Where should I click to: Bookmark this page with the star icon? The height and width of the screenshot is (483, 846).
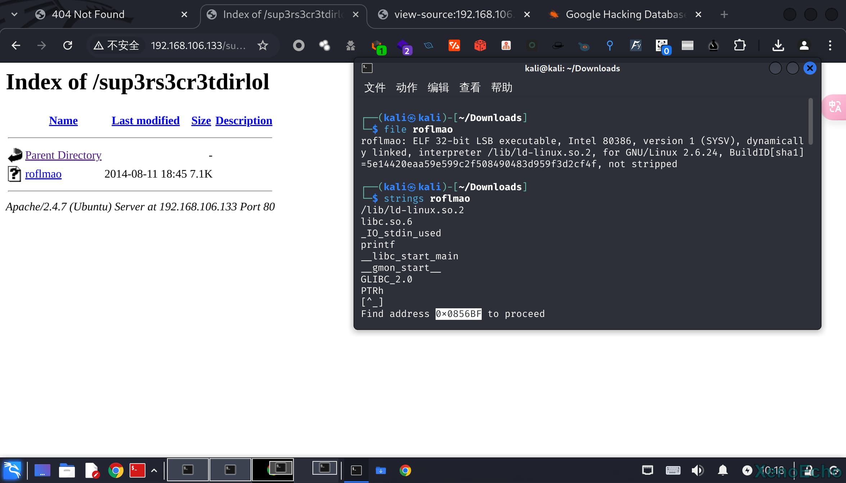pos(263,45)
